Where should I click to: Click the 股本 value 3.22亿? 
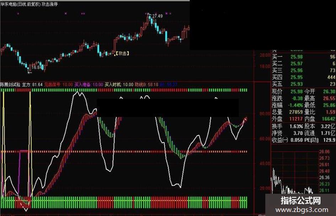(x=328, y=127)
